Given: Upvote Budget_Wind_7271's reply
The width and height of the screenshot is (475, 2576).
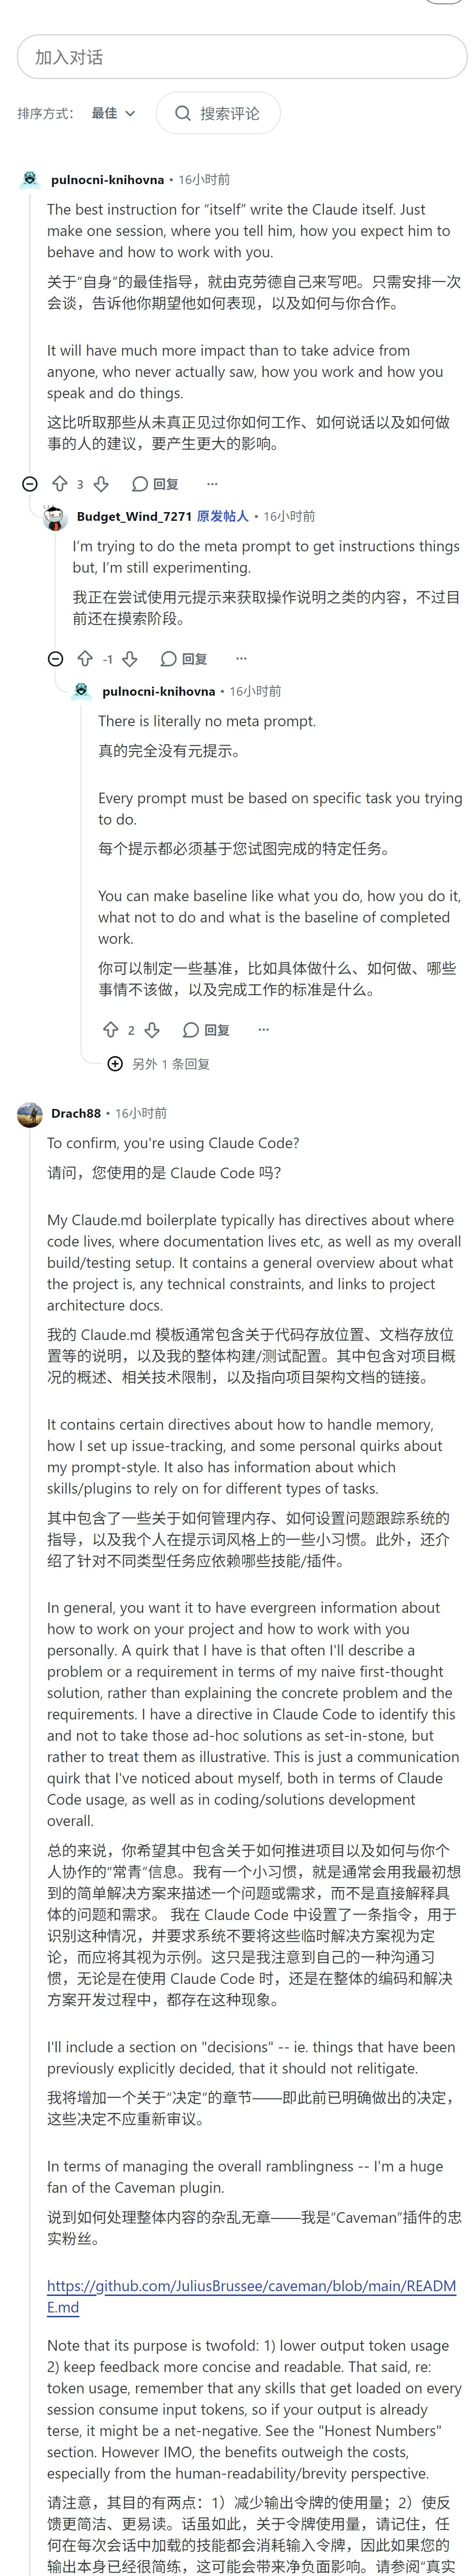Looking at the screenshot, I should click(x=85, y=658).
